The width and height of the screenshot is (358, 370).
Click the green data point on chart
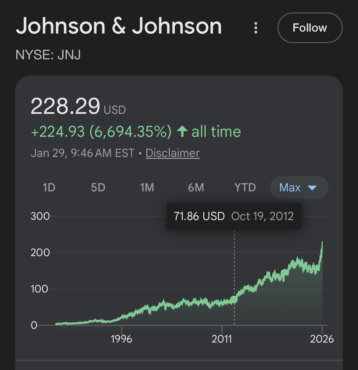(x=234, y=300)
